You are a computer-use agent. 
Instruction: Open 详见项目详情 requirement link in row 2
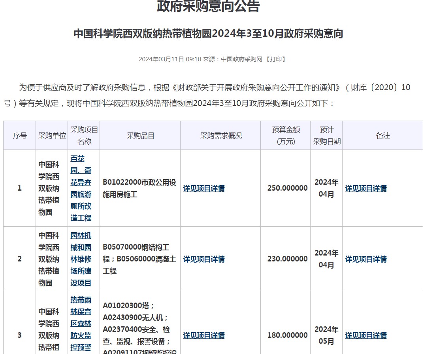coord(204,259)
